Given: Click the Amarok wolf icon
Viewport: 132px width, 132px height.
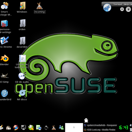Looking at the screenshot, I should (x=107, y=8).
